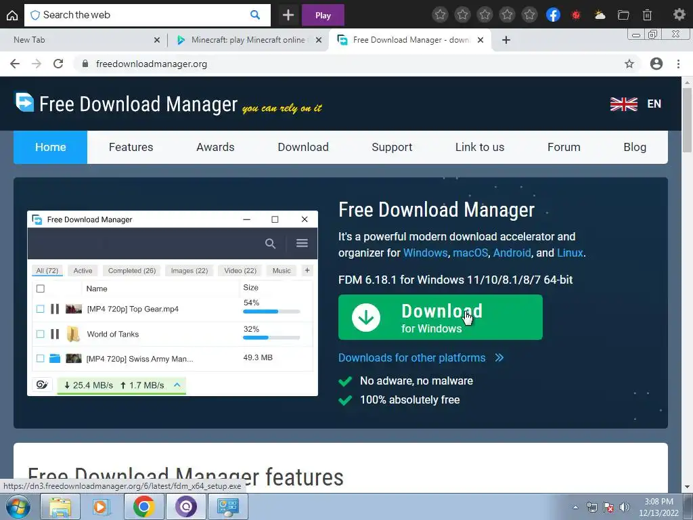Follow the Android platform link
The width and height of the screenshot is (693, 520).
tap(512, 253)
